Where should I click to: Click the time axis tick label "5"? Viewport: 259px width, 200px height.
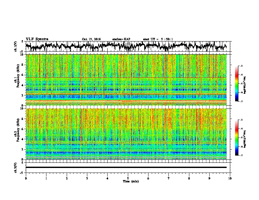pyautogui.click(x=128, y=178)
